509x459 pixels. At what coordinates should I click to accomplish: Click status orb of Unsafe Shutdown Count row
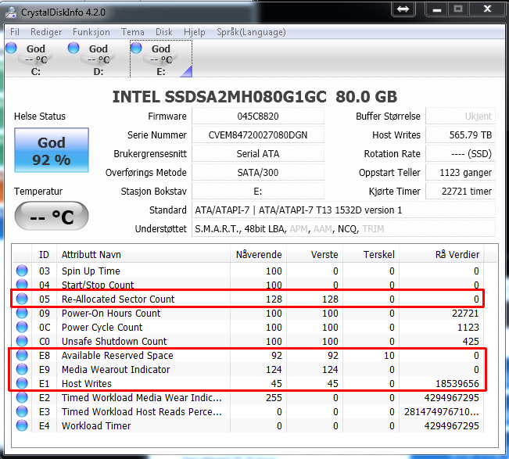(x=22, y=341)
